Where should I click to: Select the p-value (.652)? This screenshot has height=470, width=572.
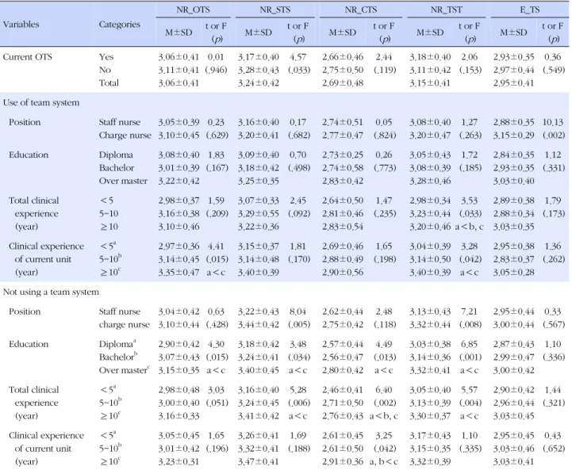coord(554,449)
